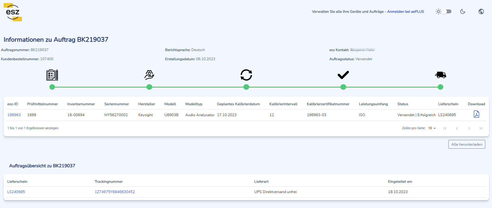Select the Versendet | Erfolgreich status cell
This screenshot has height=208, width=492.
point(416,115)
